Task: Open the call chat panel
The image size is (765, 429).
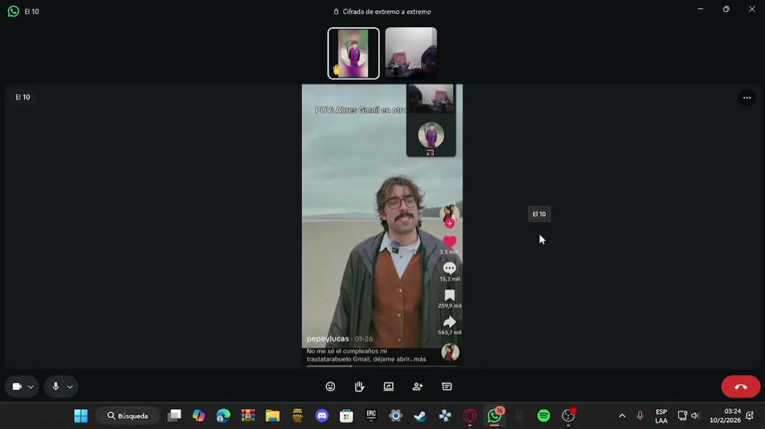Action: coord(447,387)
